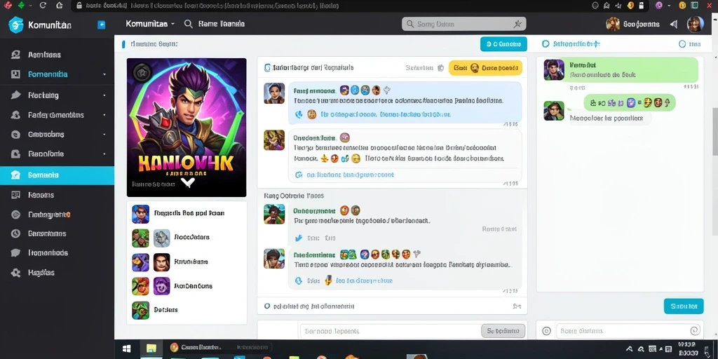
Task: Open the File Explorer icon on the taskbar
Action: [x=151, y=348]
